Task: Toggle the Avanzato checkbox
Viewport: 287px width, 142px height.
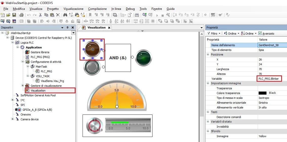Action: coord(260,33)
